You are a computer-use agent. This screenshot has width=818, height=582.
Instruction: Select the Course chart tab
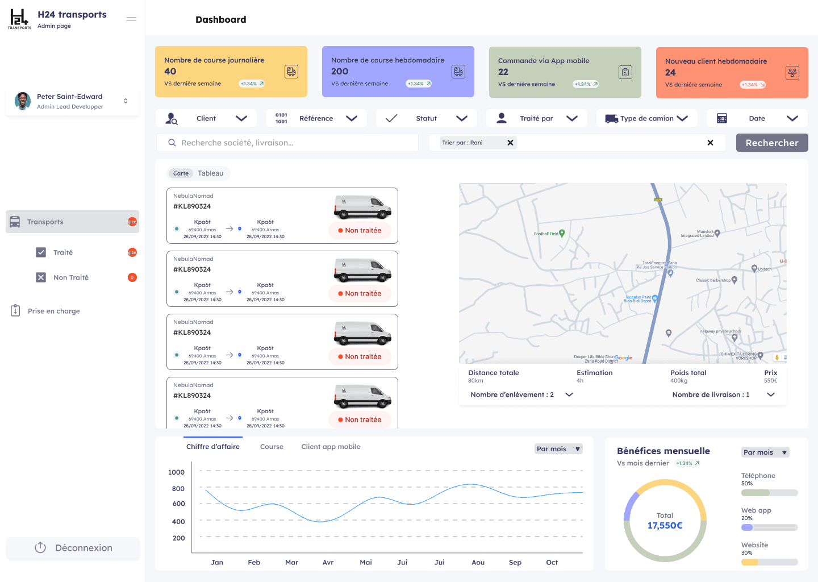point(272,447)
